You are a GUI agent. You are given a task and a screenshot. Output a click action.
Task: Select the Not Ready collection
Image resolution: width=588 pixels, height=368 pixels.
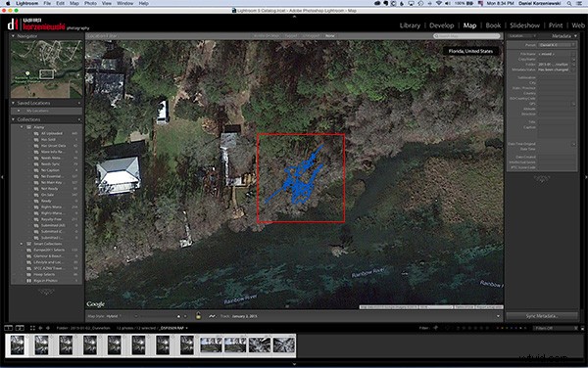(x=50, y=189)
